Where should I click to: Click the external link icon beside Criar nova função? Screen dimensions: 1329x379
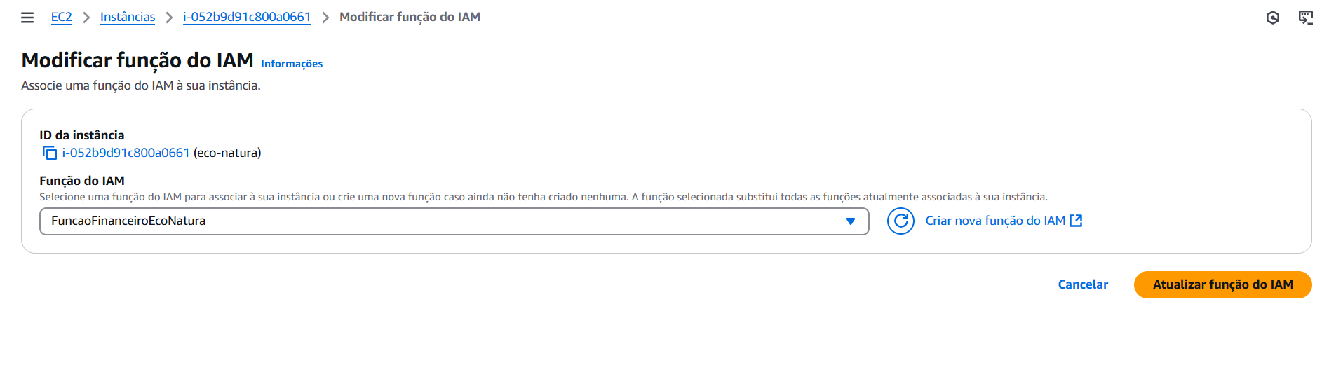tap(1076, 221)
